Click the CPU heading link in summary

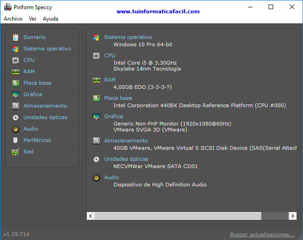coord(110,55)
